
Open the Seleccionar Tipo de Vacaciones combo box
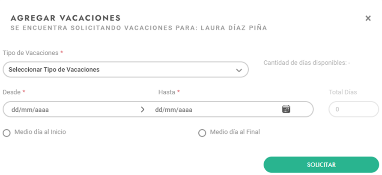tap(126, 70)
